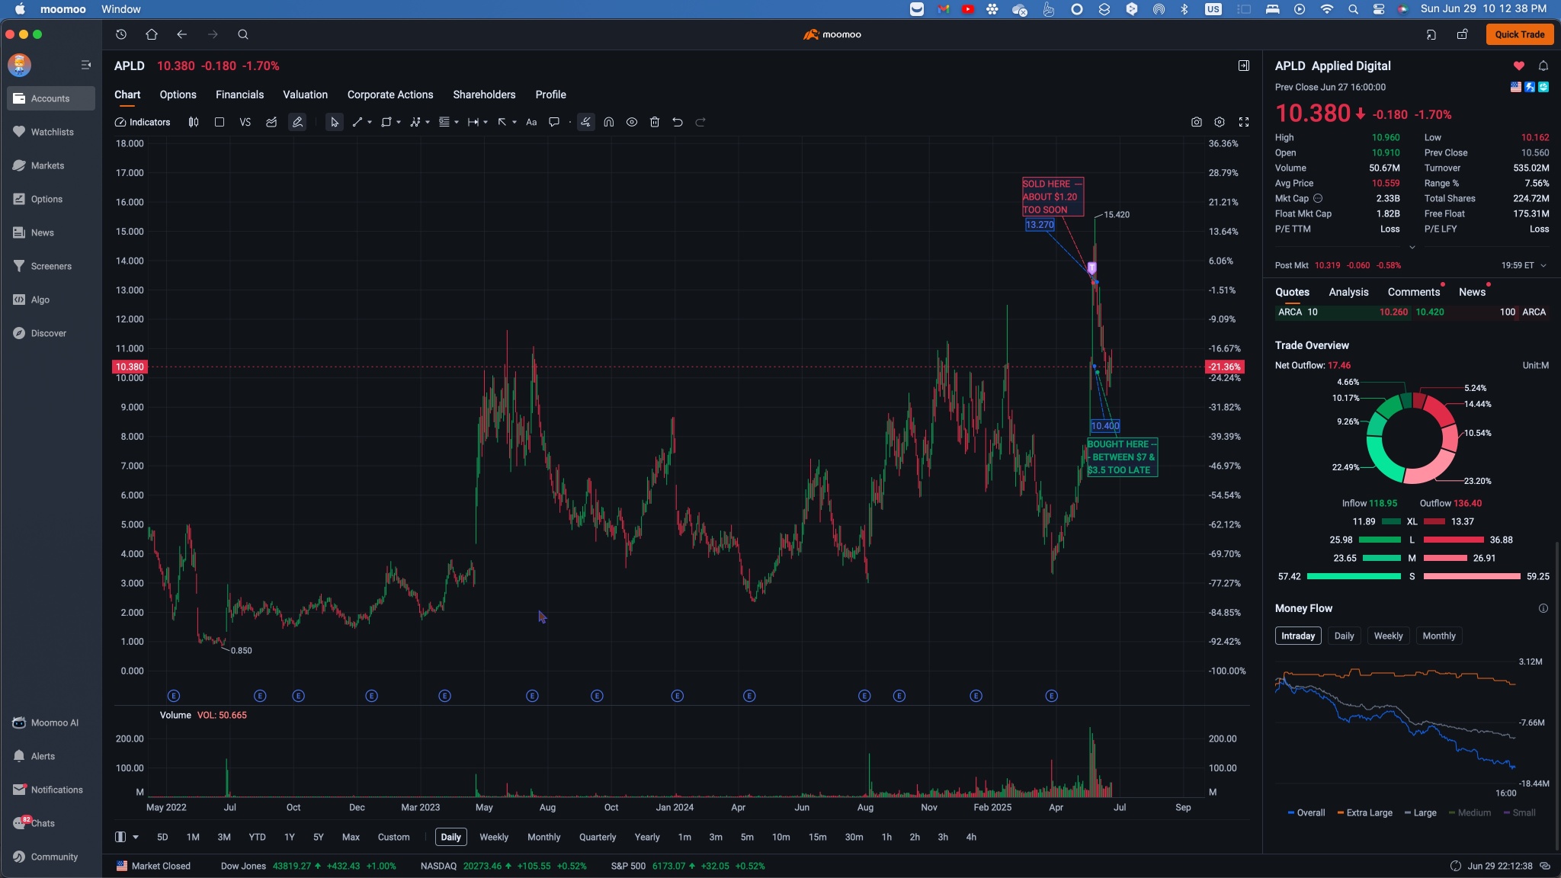Switch to the Analysis tab
The height and width of the screenshot is (878, 1561).
[1348, 292]
